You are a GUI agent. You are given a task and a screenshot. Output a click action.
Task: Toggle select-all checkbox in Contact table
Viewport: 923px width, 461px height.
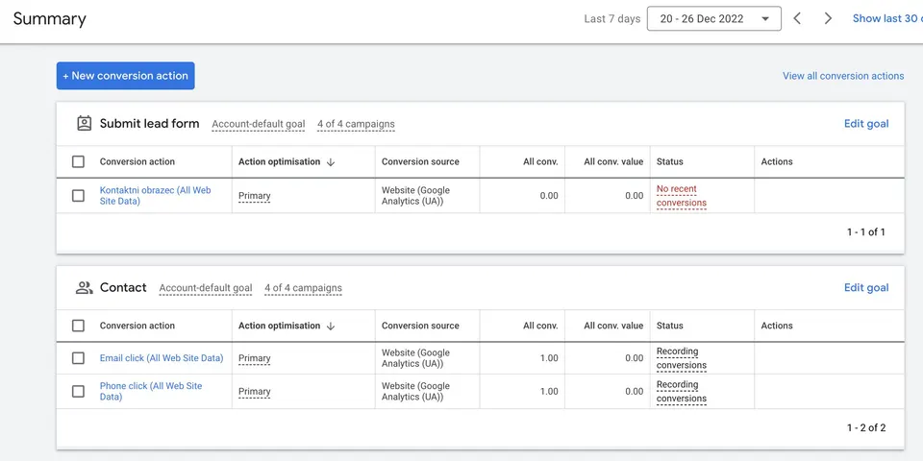coord(78,326)
